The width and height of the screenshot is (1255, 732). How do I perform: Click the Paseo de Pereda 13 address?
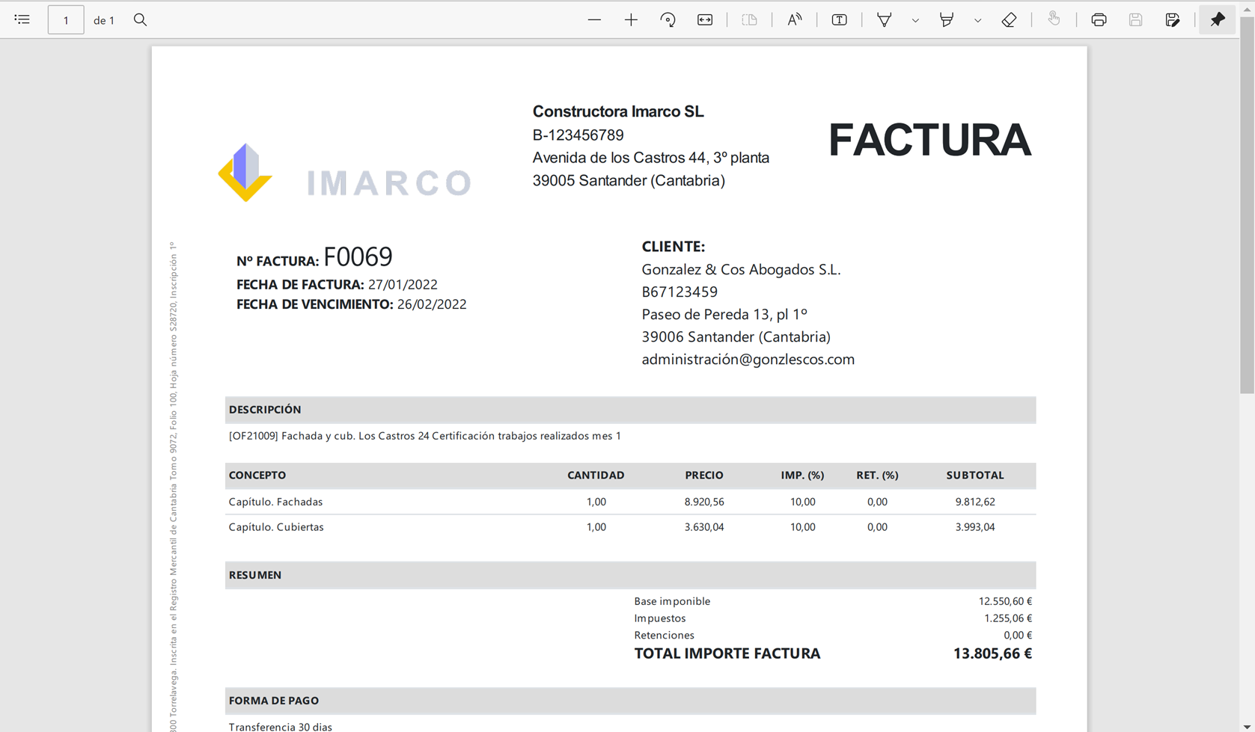724,314
